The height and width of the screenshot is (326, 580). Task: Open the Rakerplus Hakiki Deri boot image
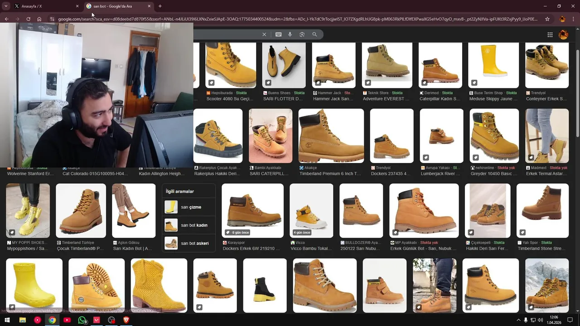coord(218,136)
